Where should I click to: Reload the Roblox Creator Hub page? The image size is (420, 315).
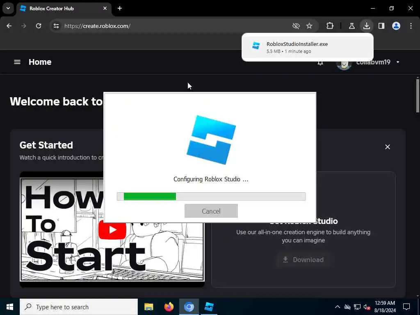click(x=39, y=26)
